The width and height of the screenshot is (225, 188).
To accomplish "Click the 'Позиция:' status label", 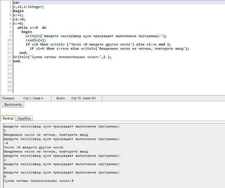I will click(8, 98).
